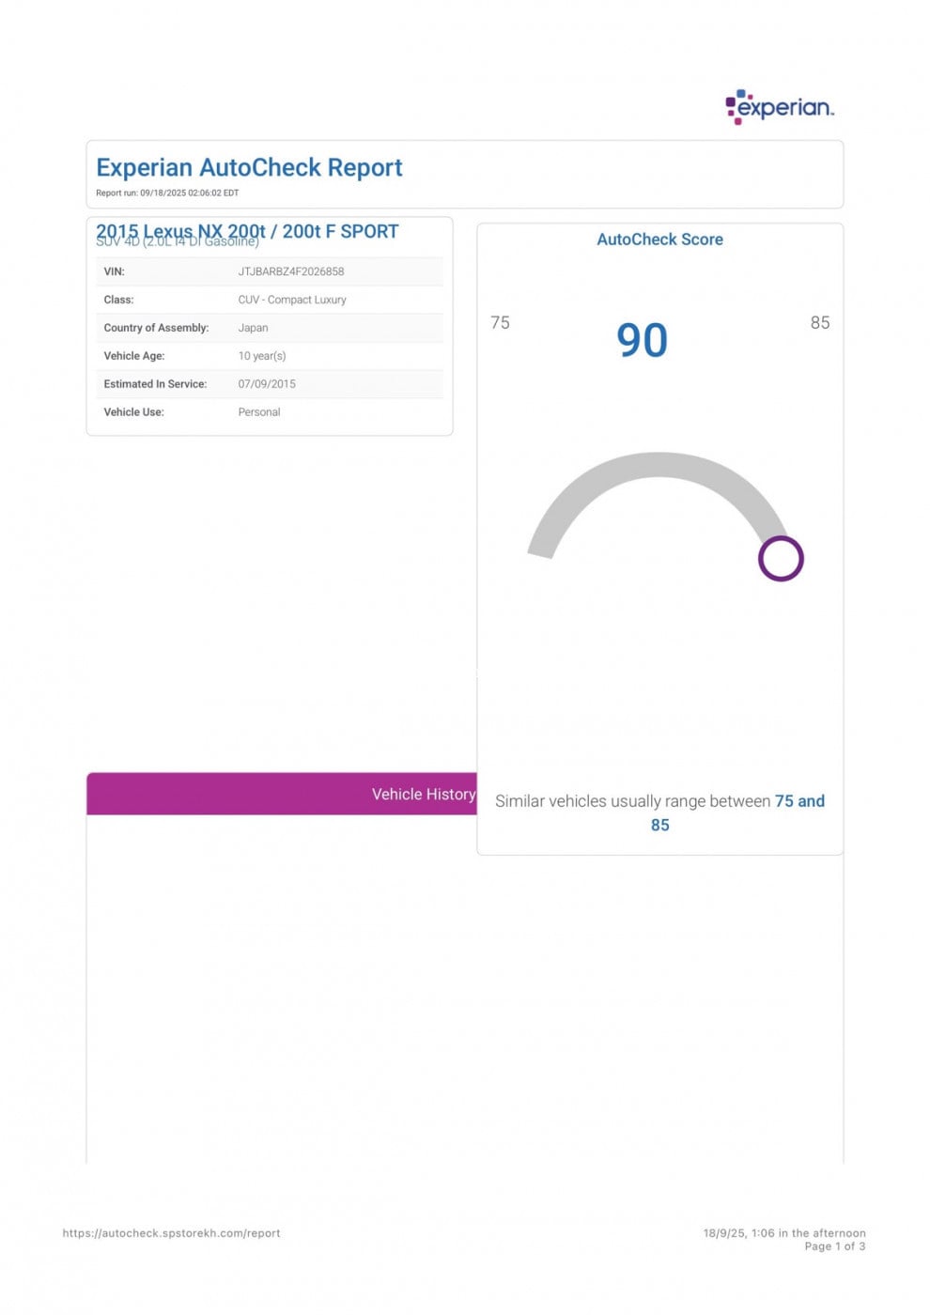This screenshot has width=930, height=1315.
Task: Click the Country of Assembly label
Action: click(156, 328)
